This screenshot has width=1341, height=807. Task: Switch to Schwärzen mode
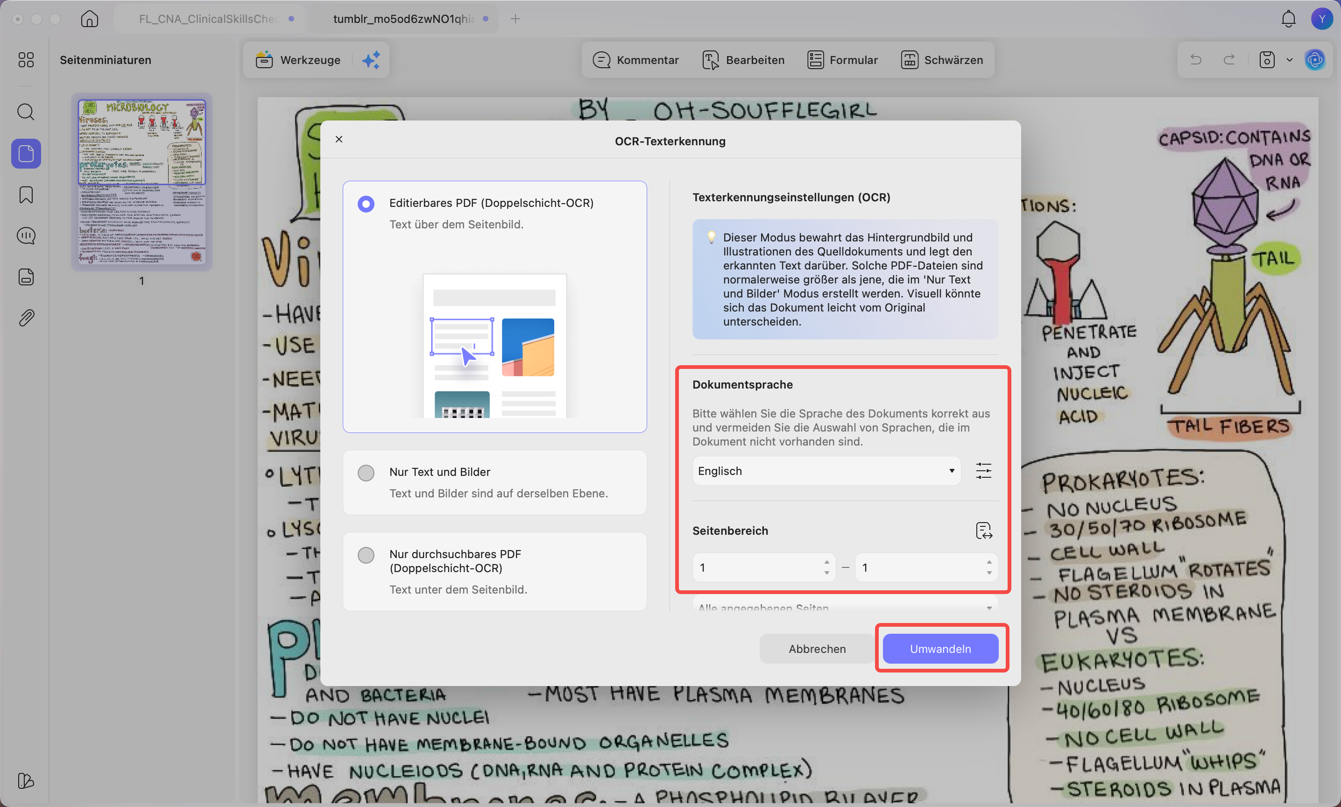[941, 60]
